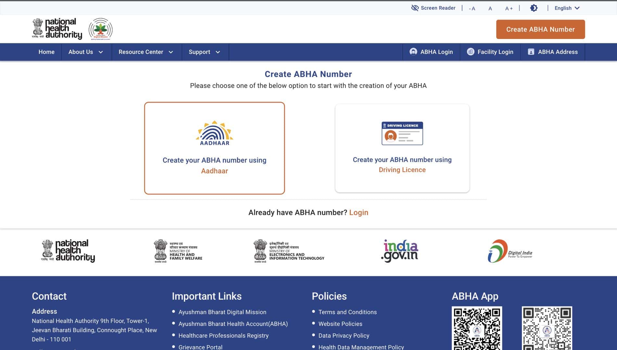Screen dimensions: 617x350
Task: Open Ayushman Bharat Health Account(ABHA) link
Action: (233, 324)
